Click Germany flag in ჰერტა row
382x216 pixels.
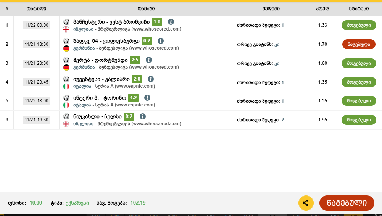66,67
